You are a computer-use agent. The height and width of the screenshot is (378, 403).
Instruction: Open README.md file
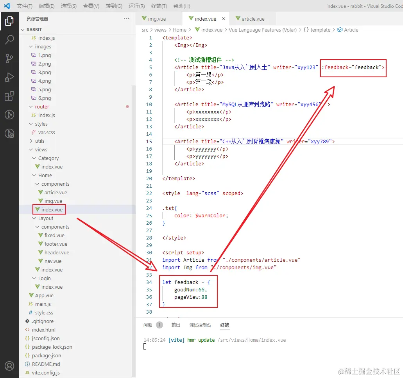(x=46, y=364)
